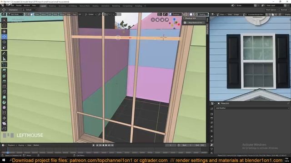291x163 pixels.
Task: Jump to timeline end button
Action: coord(112,145)
